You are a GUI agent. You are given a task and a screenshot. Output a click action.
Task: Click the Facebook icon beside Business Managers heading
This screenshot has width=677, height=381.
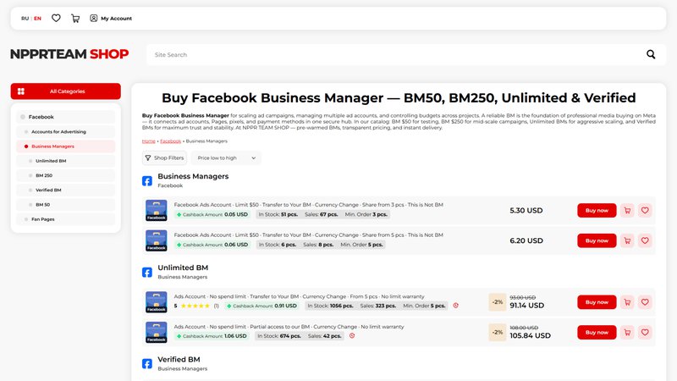(147, 180)
